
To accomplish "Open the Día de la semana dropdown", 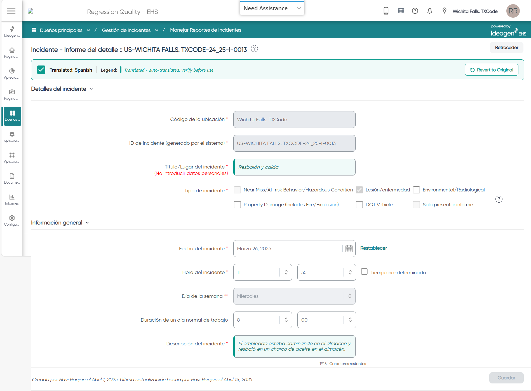I will pos(294,296).
